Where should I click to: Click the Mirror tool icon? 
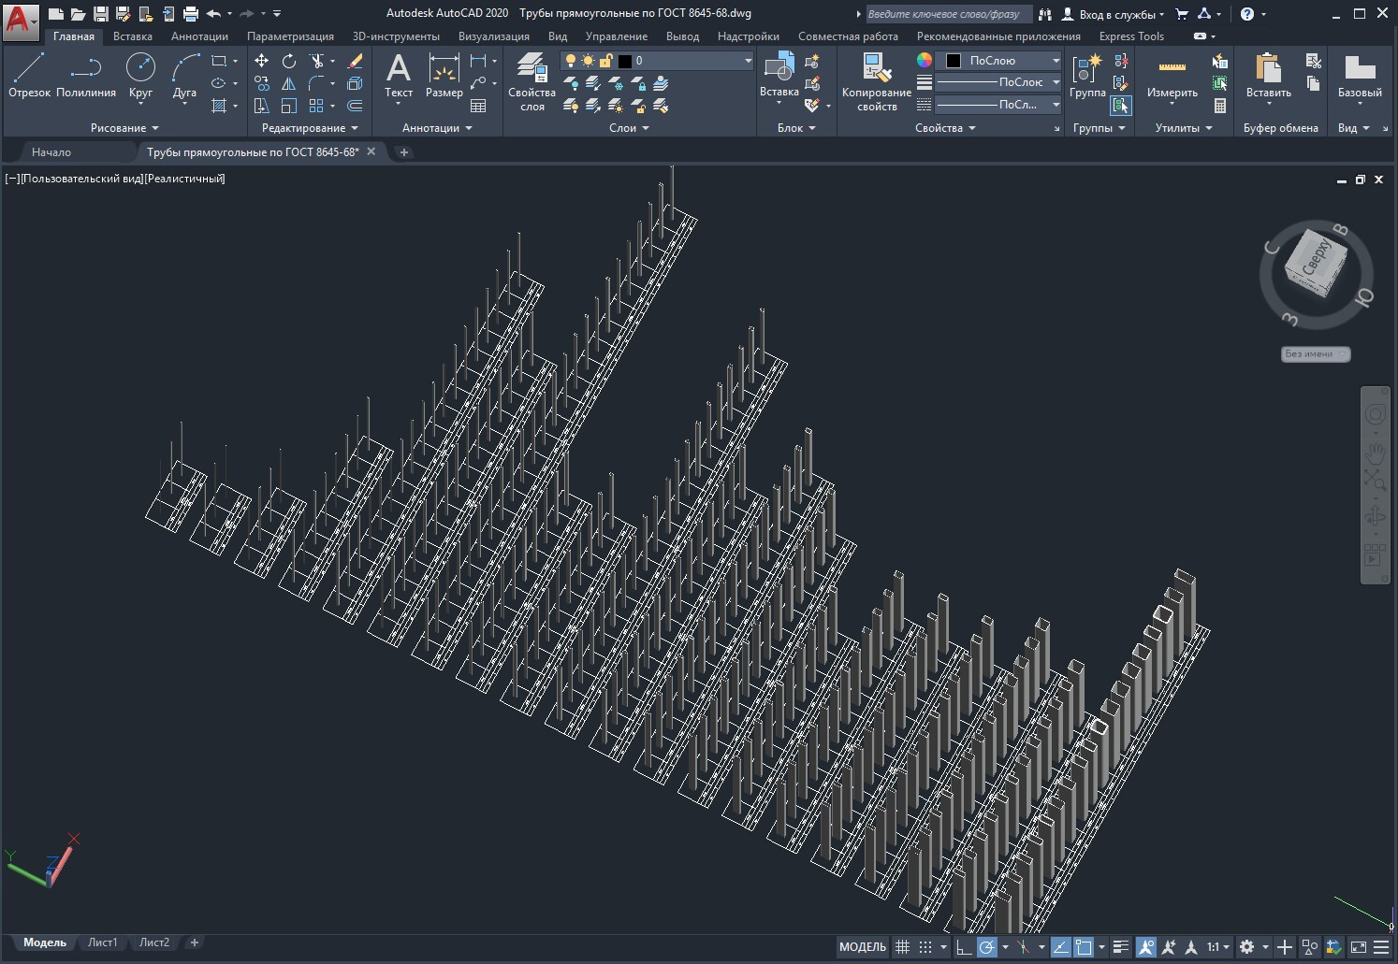289,83
